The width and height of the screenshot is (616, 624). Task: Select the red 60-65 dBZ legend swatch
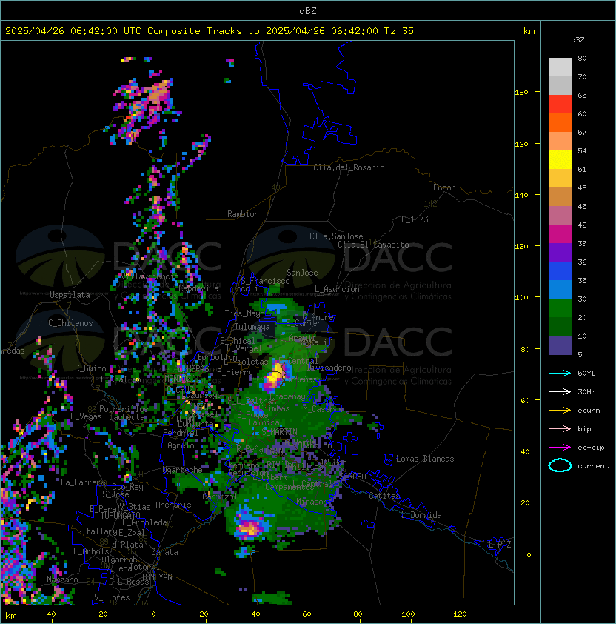pyautogui.click(x=560, y=104)
